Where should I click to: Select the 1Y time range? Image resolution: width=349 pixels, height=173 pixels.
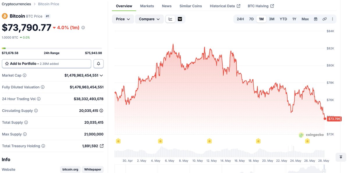[x=294, y=19]
